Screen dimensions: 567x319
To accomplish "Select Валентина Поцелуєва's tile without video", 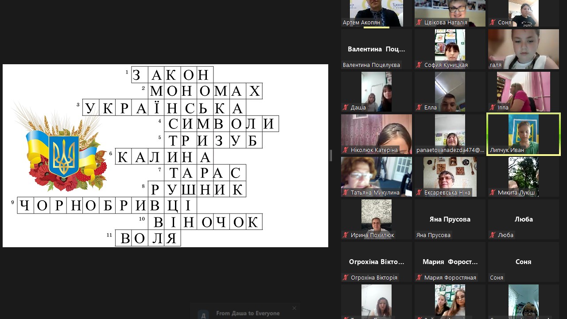I will click(x=377, y=49).
